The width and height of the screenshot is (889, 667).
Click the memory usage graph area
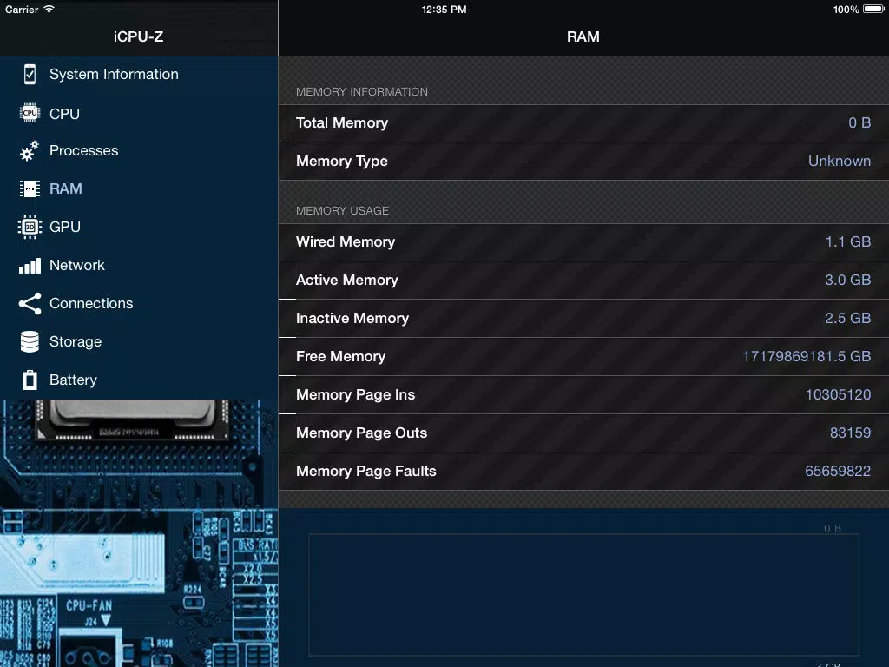point(583,594)
